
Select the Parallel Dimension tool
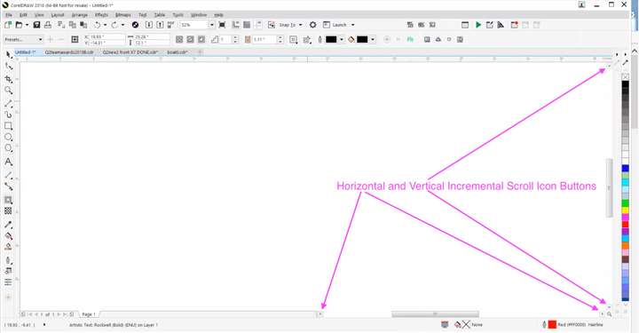(x=9, y=175)
